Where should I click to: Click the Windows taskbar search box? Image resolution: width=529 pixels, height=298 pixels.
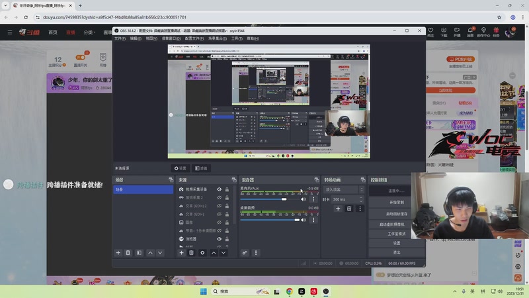coord(241,291)
